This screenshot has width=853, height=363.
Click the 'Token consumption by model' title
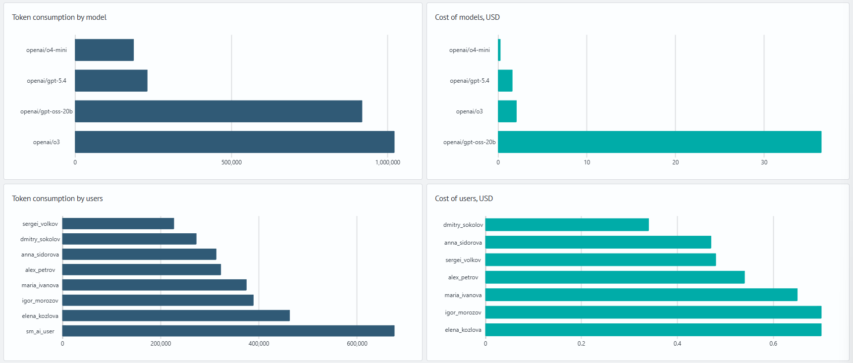pos(59,17)
